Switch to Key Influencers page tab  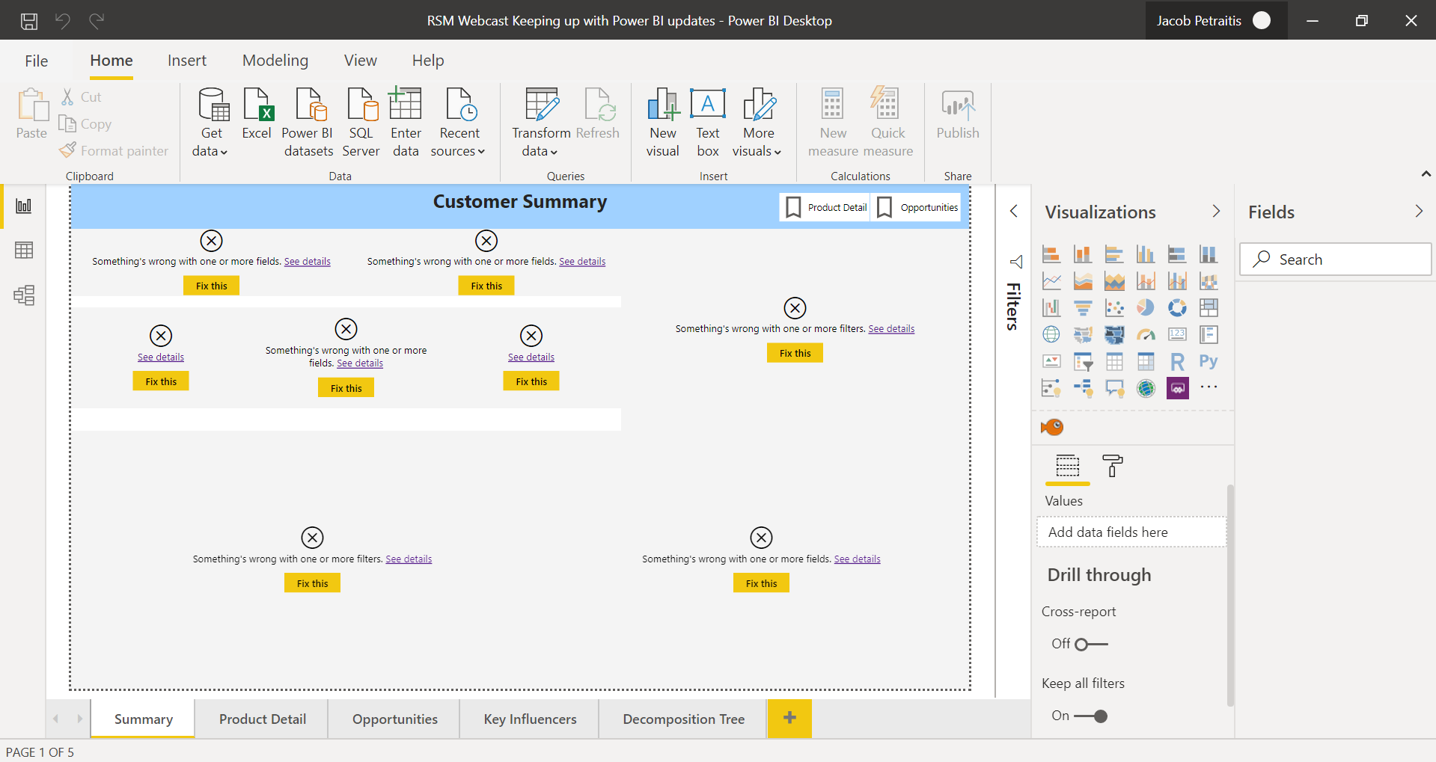[530, 719]
